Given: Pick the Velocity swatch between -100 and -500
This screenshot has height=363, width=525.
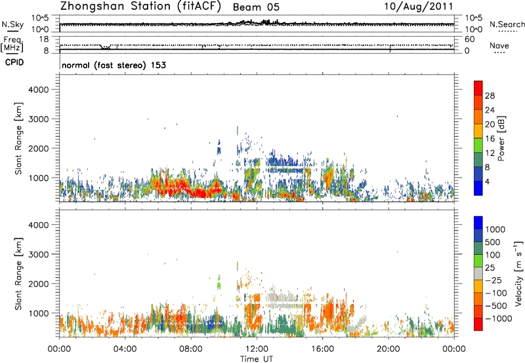Looking at the screenshot, I should (478, 299).
